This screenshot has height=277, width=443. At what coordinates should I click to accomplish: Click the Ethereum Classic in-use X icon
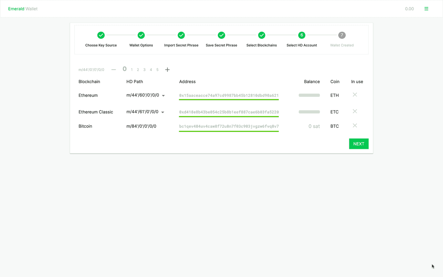click(355, 112)
